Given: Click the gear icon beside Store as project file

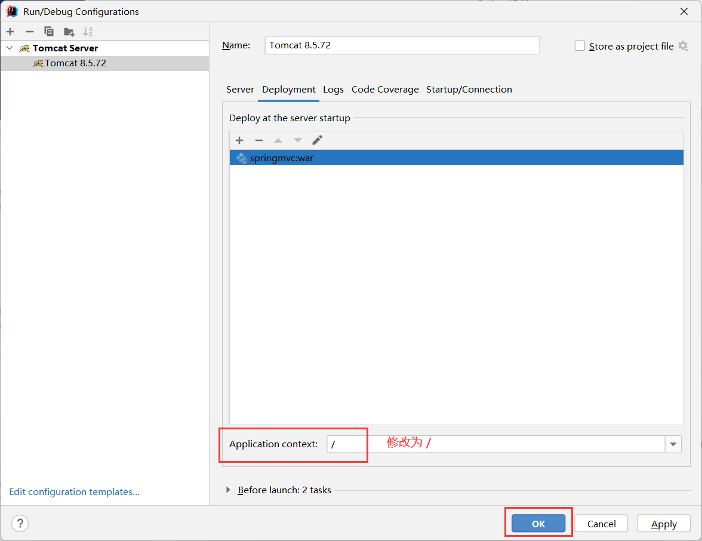Looking at the screenshot, I should pos(683,45).
